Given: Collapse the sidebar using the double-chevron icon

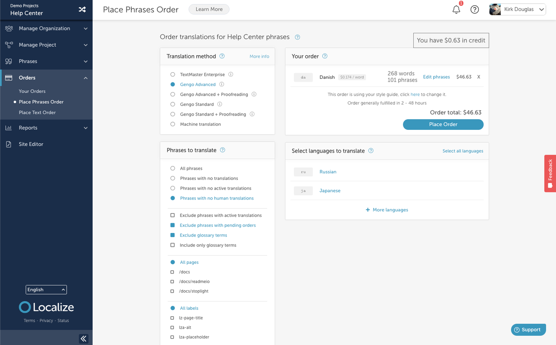Looking at the screenshot, I should [x=84, y=338].
